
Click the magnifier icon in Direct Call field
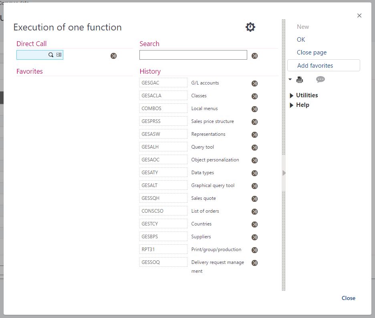click(x=51, y=55)
